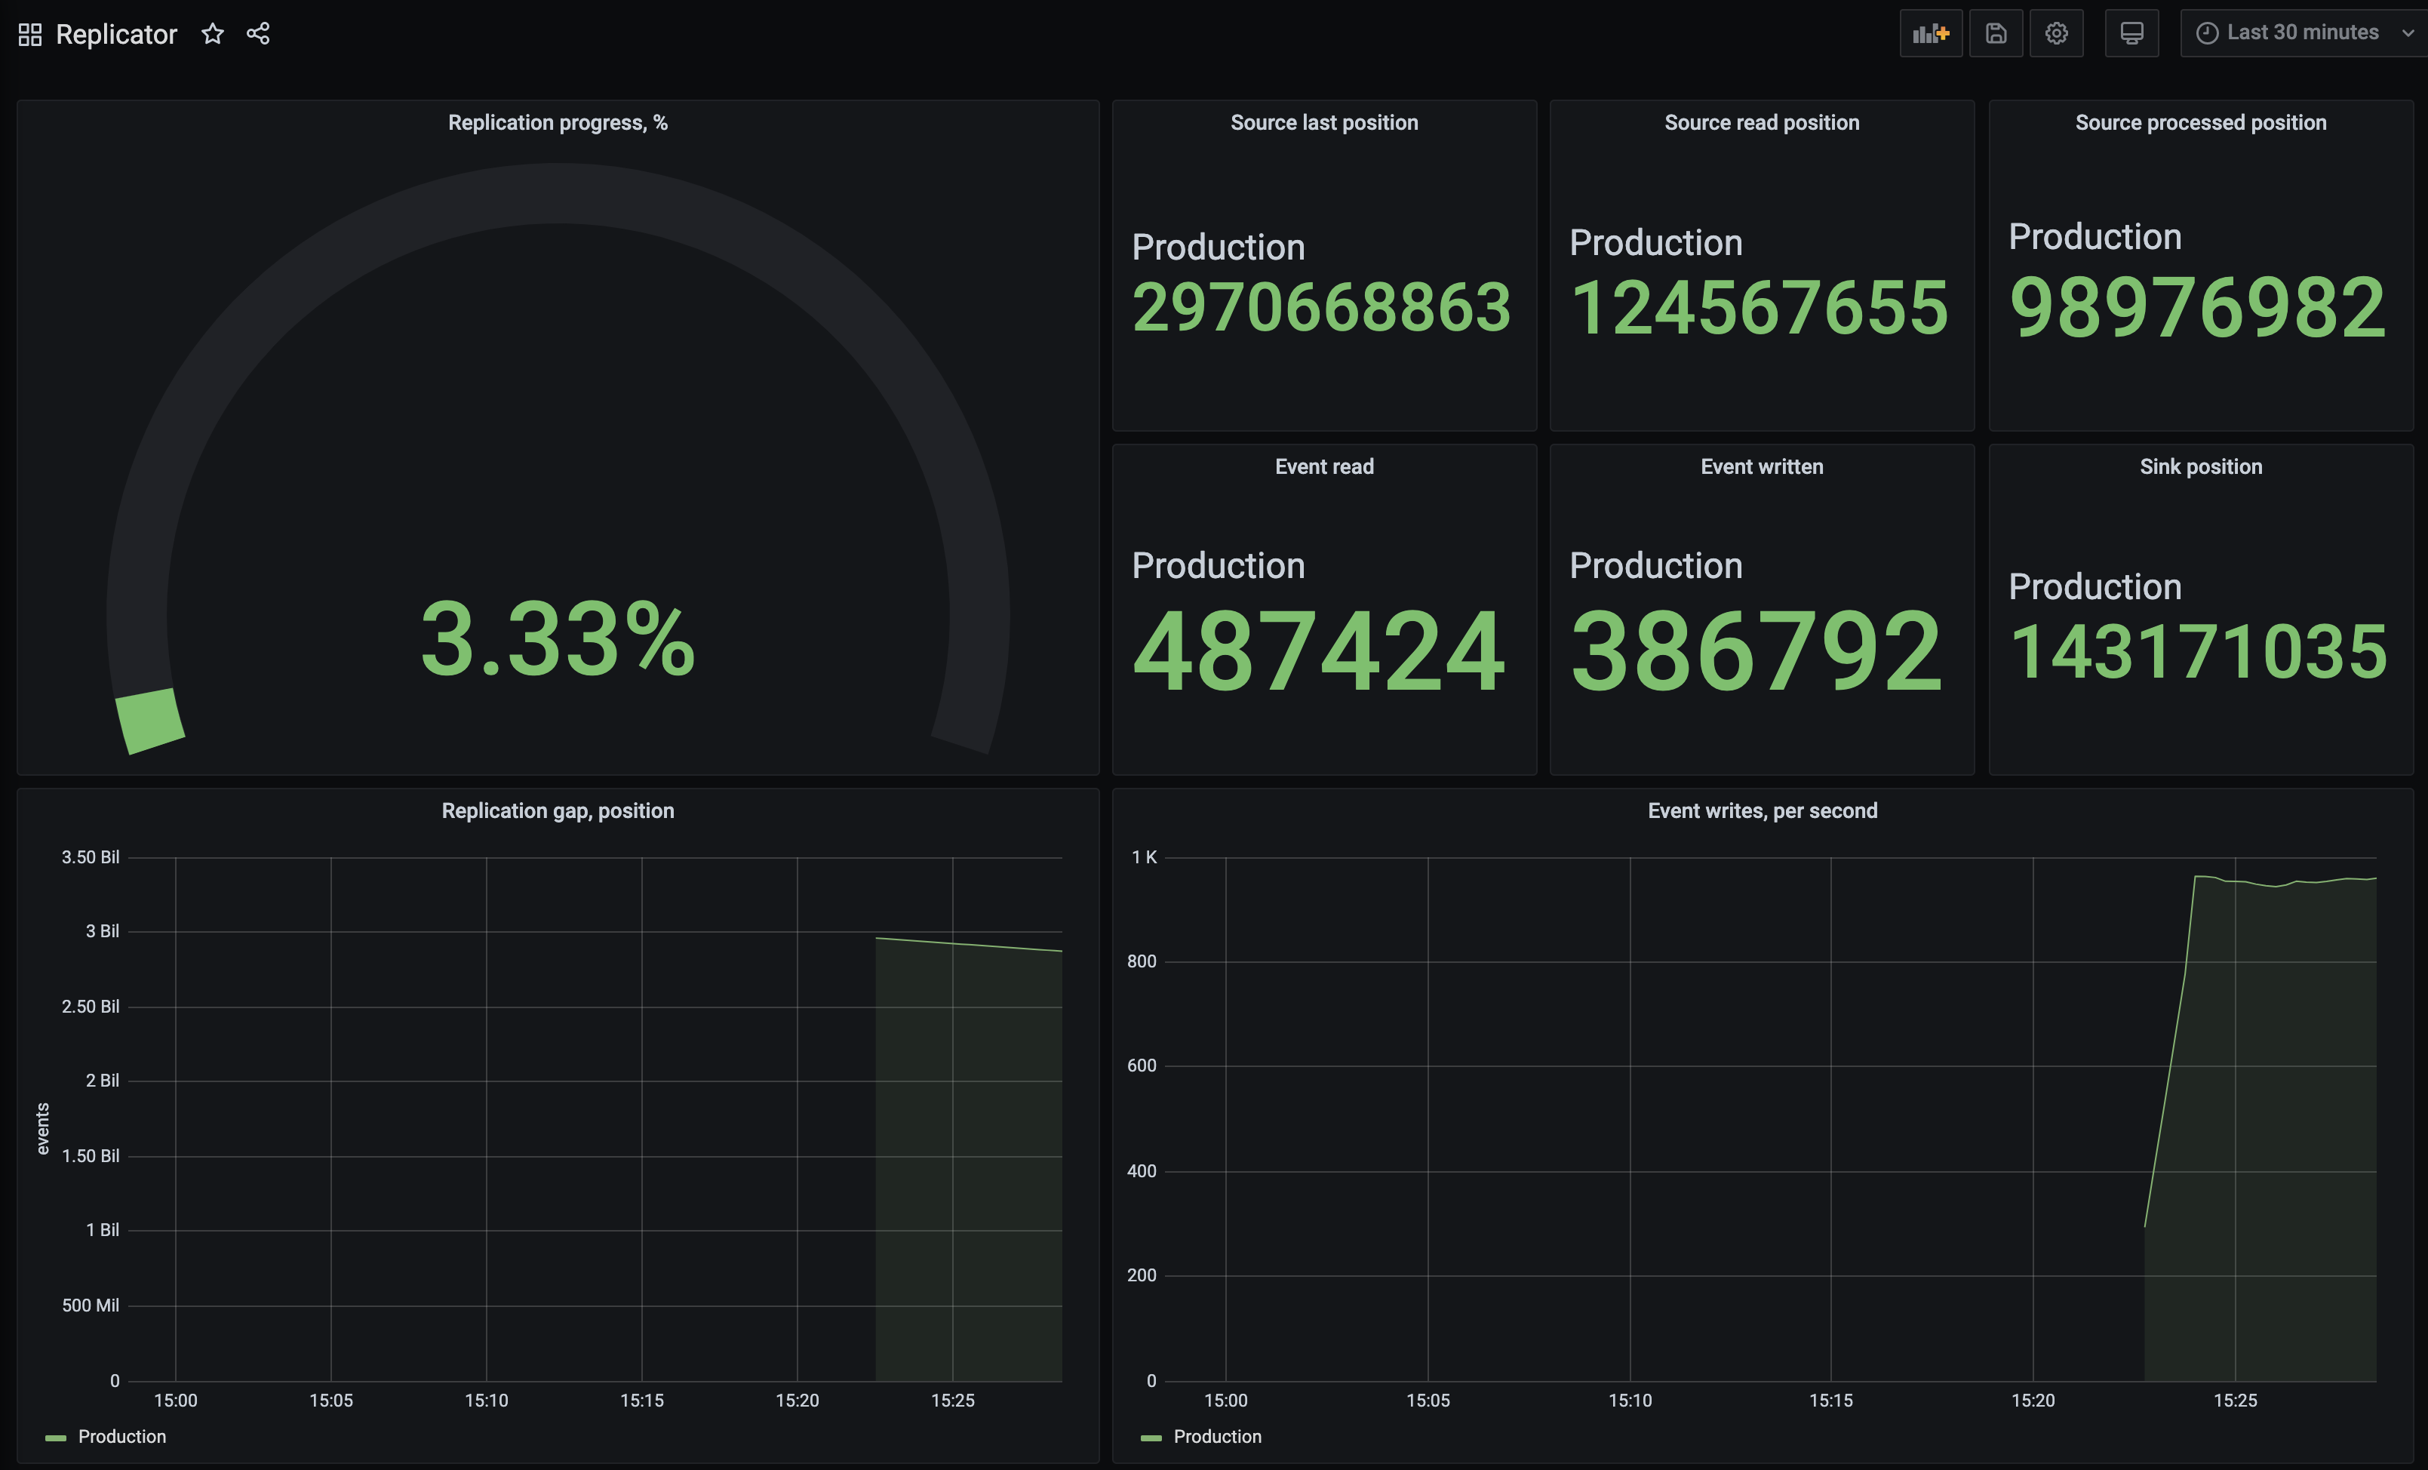2428x1470 pixels.
Task: Click the 3.33% gauge value
Action: (x=558, y=639)
